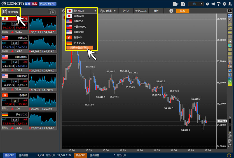Screen dimensions: 234x158
Task: Expand the 1分足 timeframe dropdown
Action: click(108, 11)
